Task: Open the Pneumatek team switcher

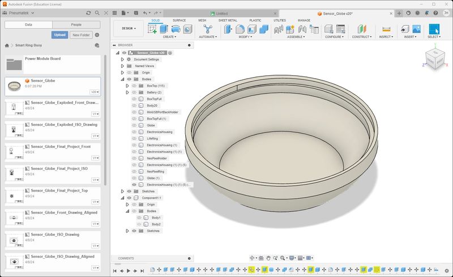Action: [x=19, y=13]
